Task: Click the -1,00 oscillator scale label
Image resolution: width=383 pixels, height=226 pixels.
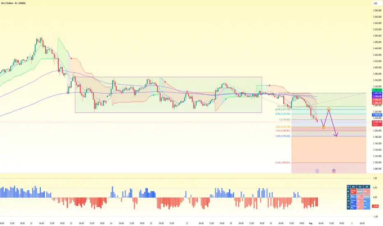Action: 375,217
